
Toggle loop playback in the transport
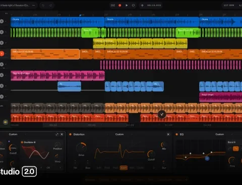coord(133,6)
